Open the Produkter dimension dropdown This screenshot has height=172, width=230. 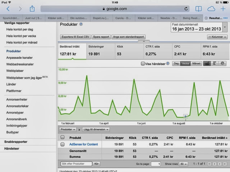pos(68,129)
